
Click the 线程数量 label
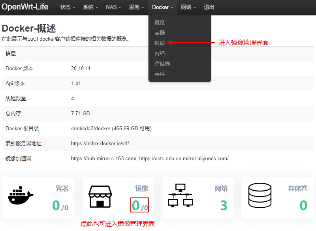pyautogui.click(x=16, y=98)
